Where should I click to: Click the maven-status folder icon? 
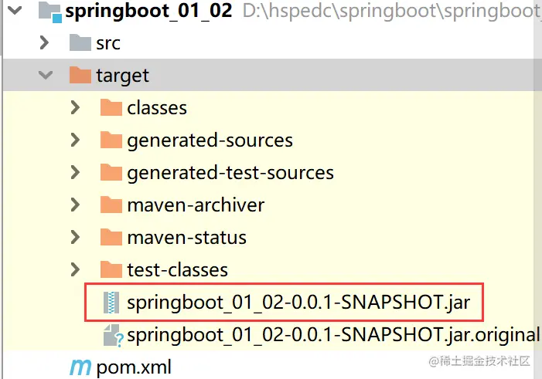111,237
